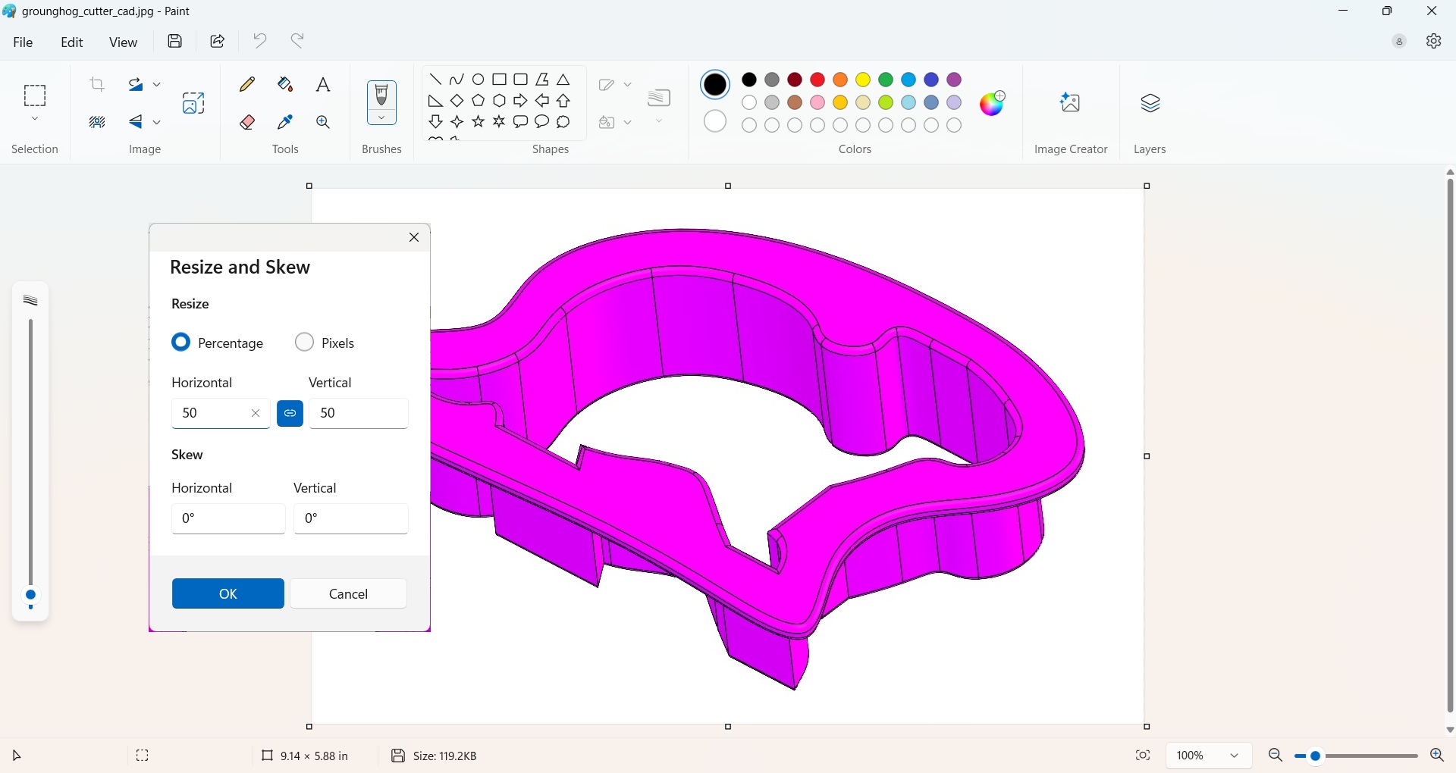Expand the line Size dropdown
Viewport: 1456px width, 773px height.
coord(660,121)
